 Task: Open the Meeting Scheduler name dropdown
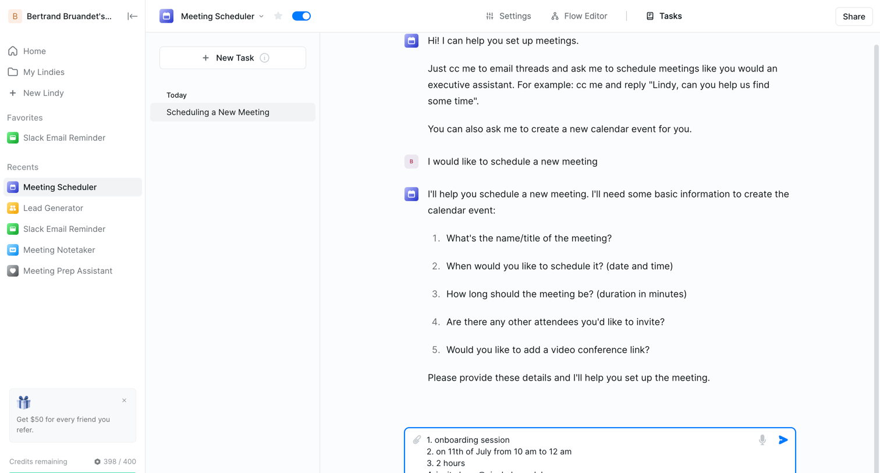(x=261, y=16)
